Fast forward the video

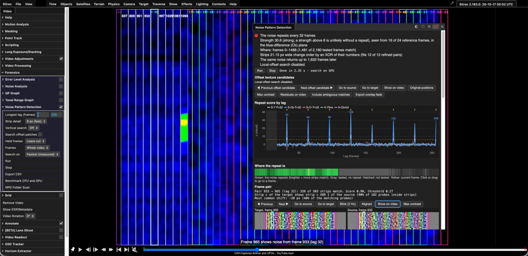pos(111,250)
